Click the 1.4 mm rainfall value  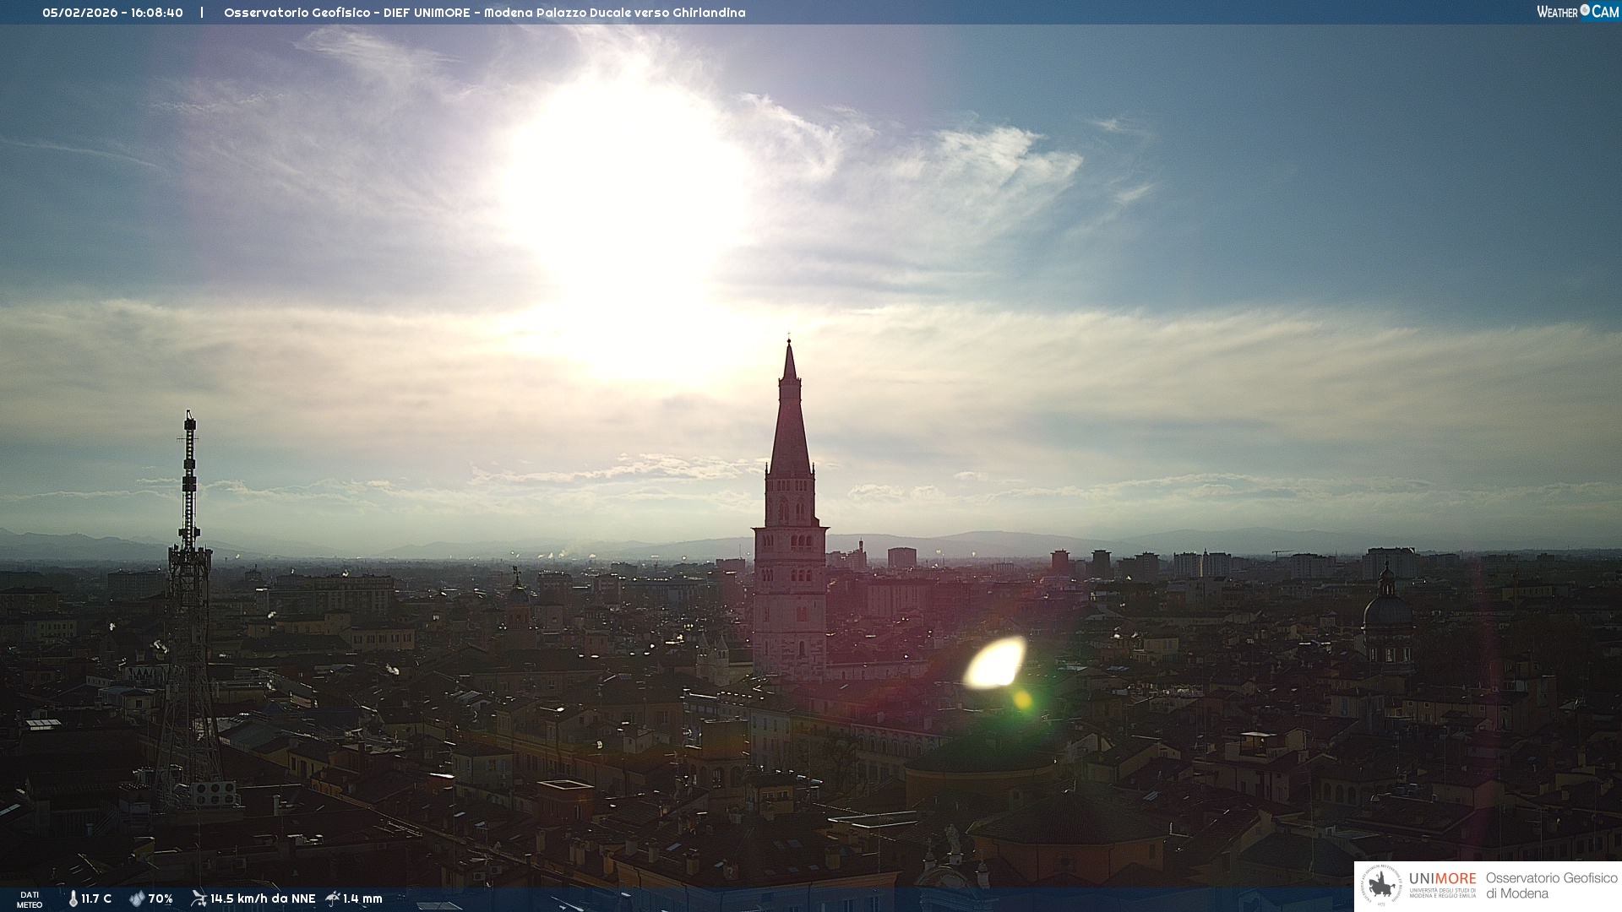coord(362,898)
